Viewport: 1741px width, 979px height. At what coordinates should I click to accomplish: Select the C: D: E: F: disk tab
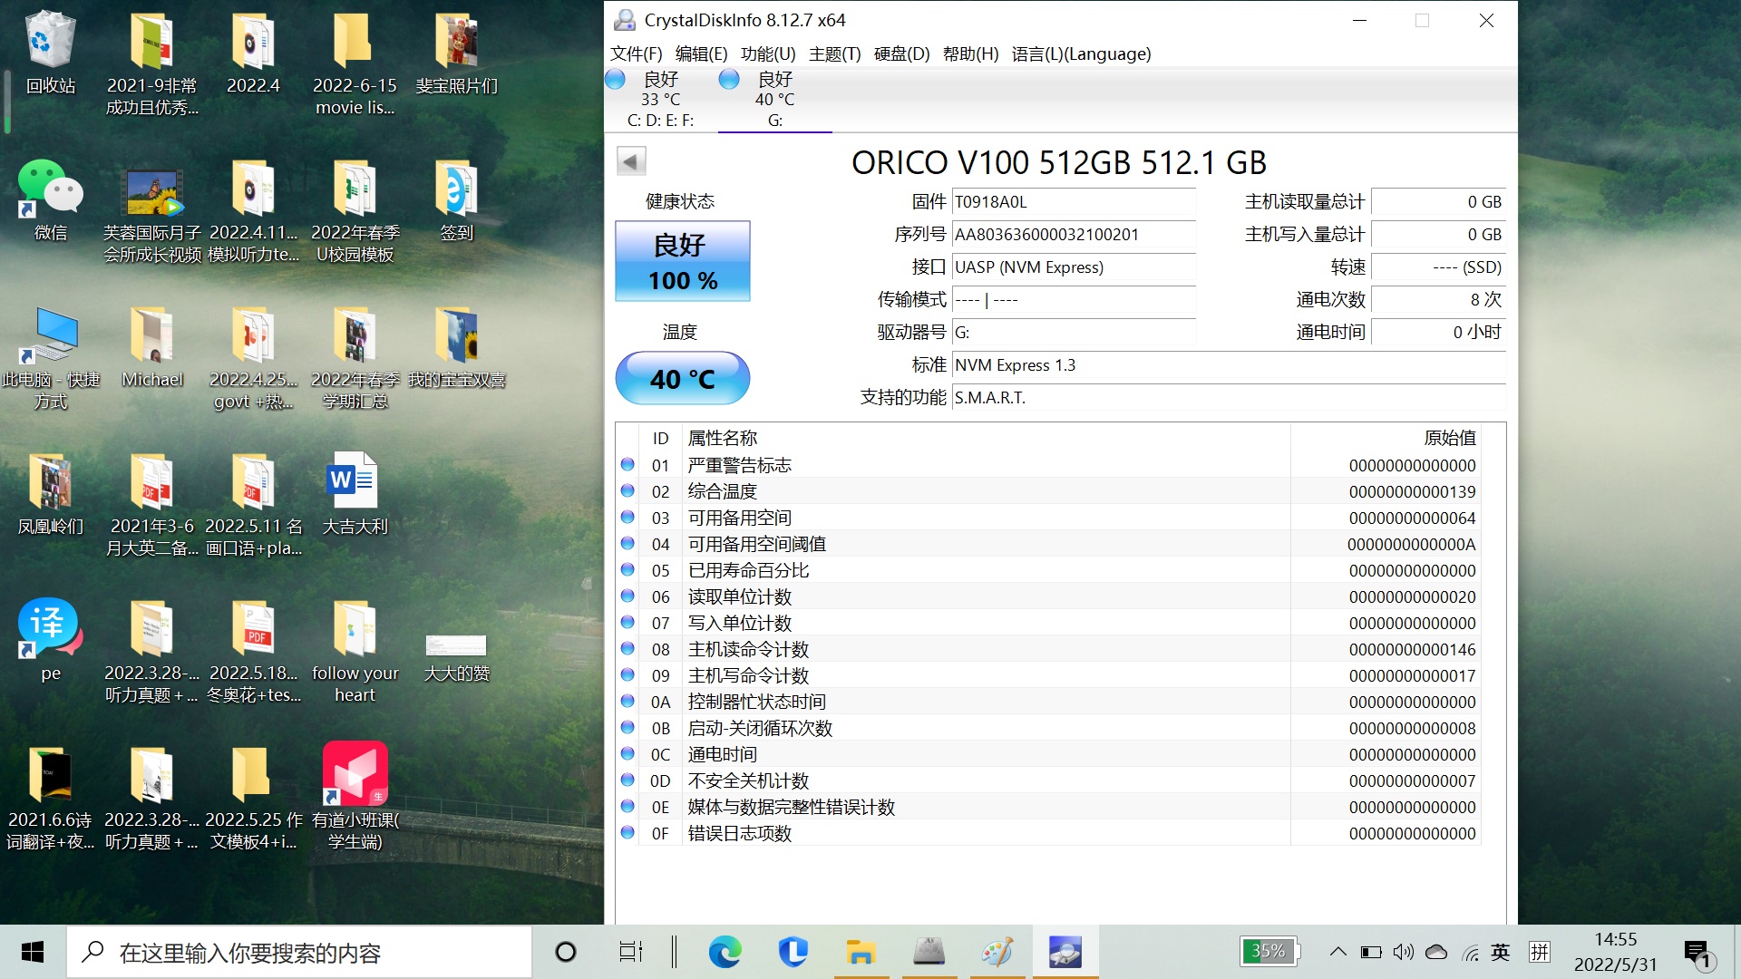[661, 100]
